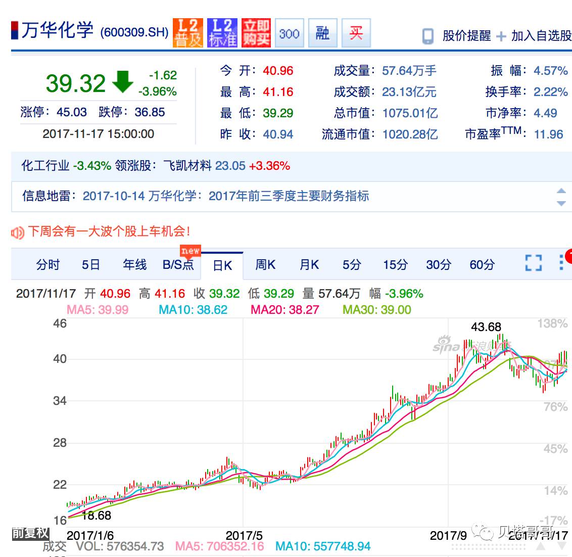Click the 融 margin trading tag
Image resolution: width=572 pixels, height=557 pixels.
tap(322, 33)
